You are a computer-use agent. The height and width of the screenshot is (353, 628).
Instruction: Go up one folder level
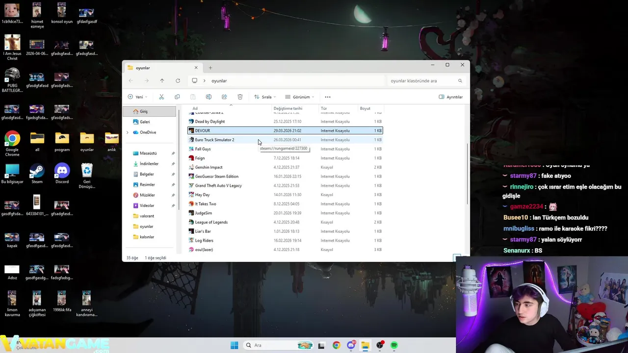(162, 80)
